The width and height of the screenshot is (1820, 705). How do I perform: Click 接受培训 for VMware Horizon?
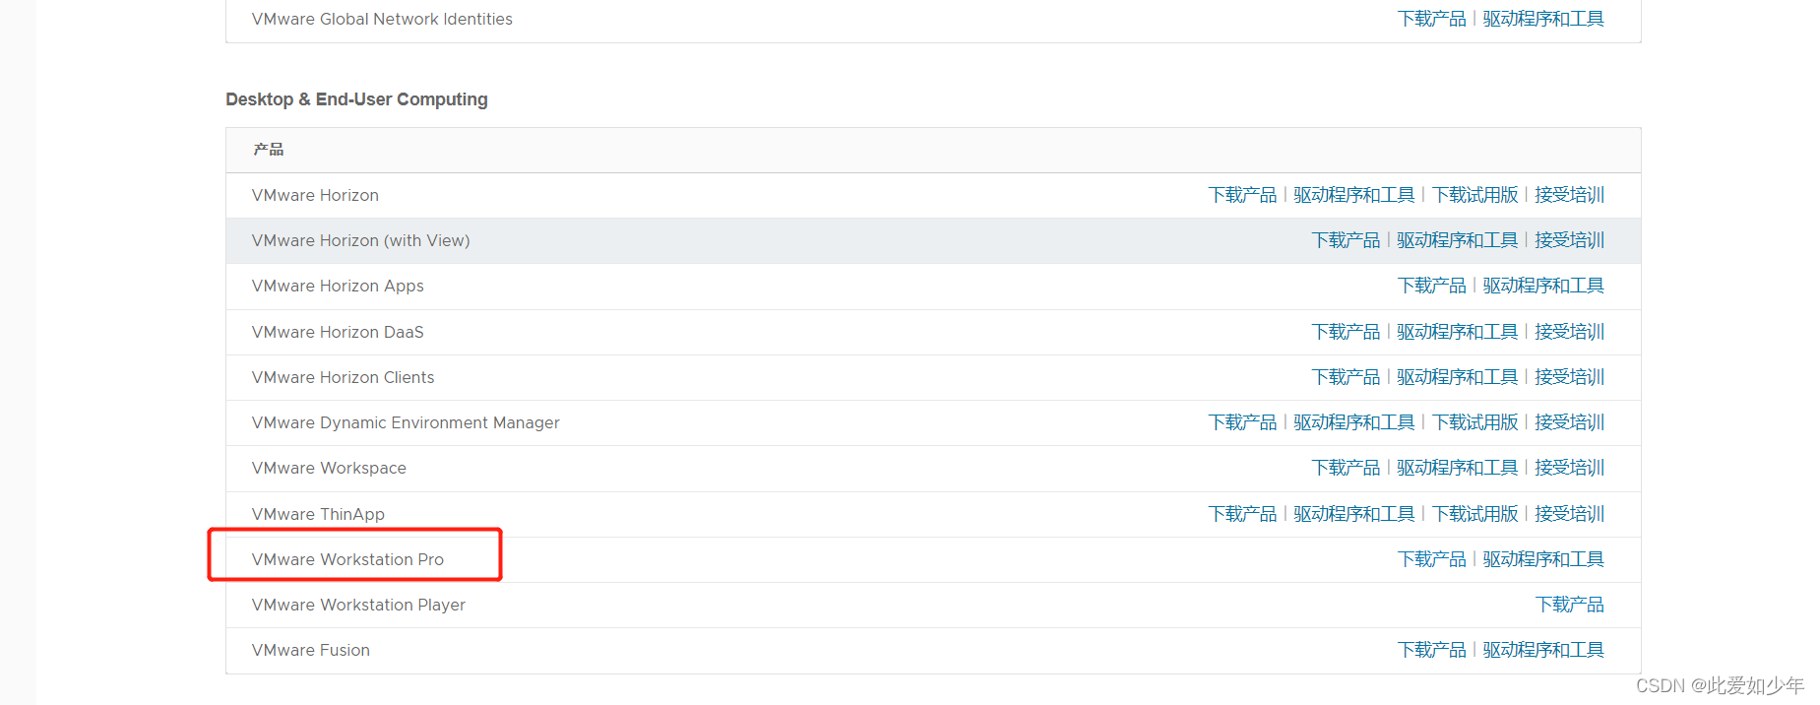1569,195
